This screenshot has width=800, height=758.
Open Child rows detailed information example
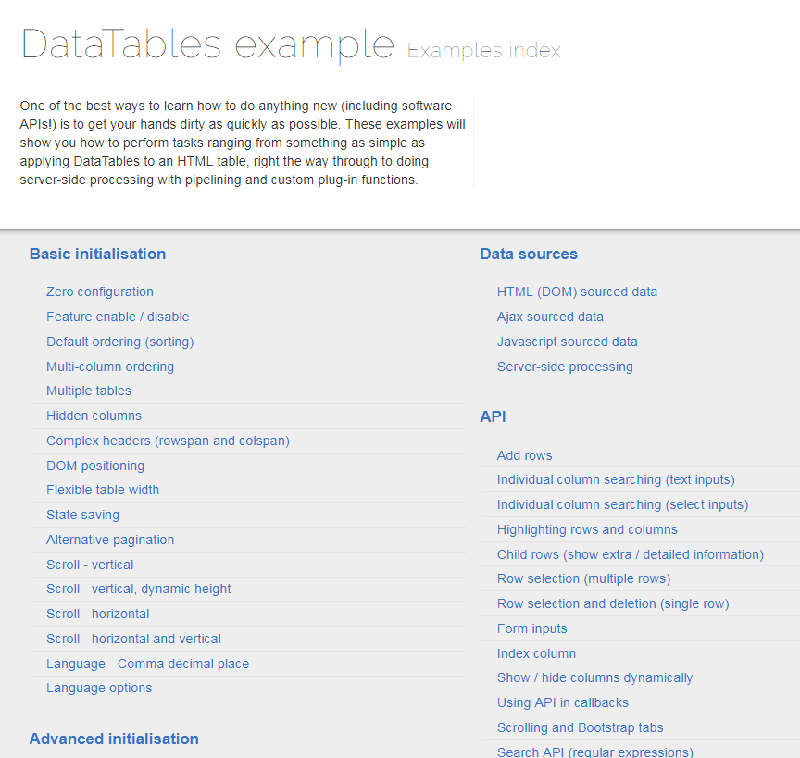631,554
